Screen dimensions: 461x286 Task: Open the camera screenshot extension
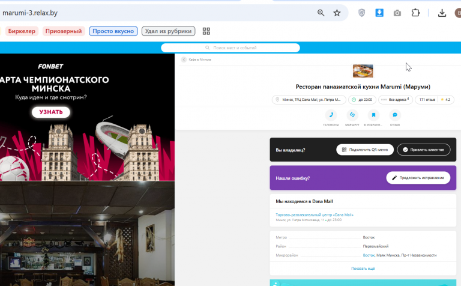tap(397, 13)
